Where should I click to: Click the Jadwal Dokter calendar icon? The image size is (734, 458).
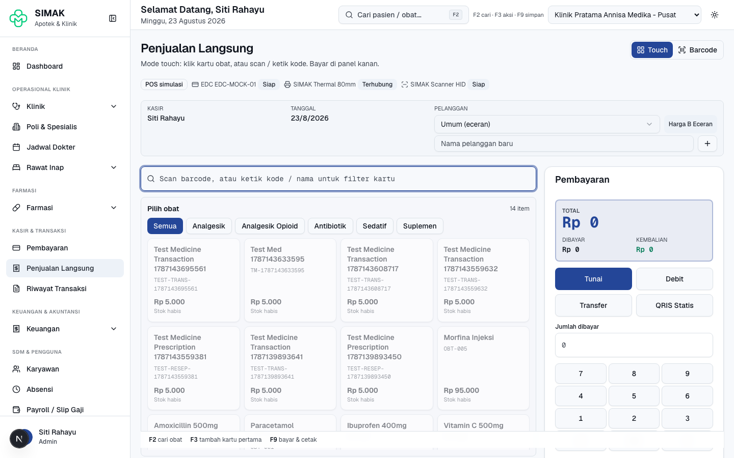pyautogui.click(x=16, y=147)
